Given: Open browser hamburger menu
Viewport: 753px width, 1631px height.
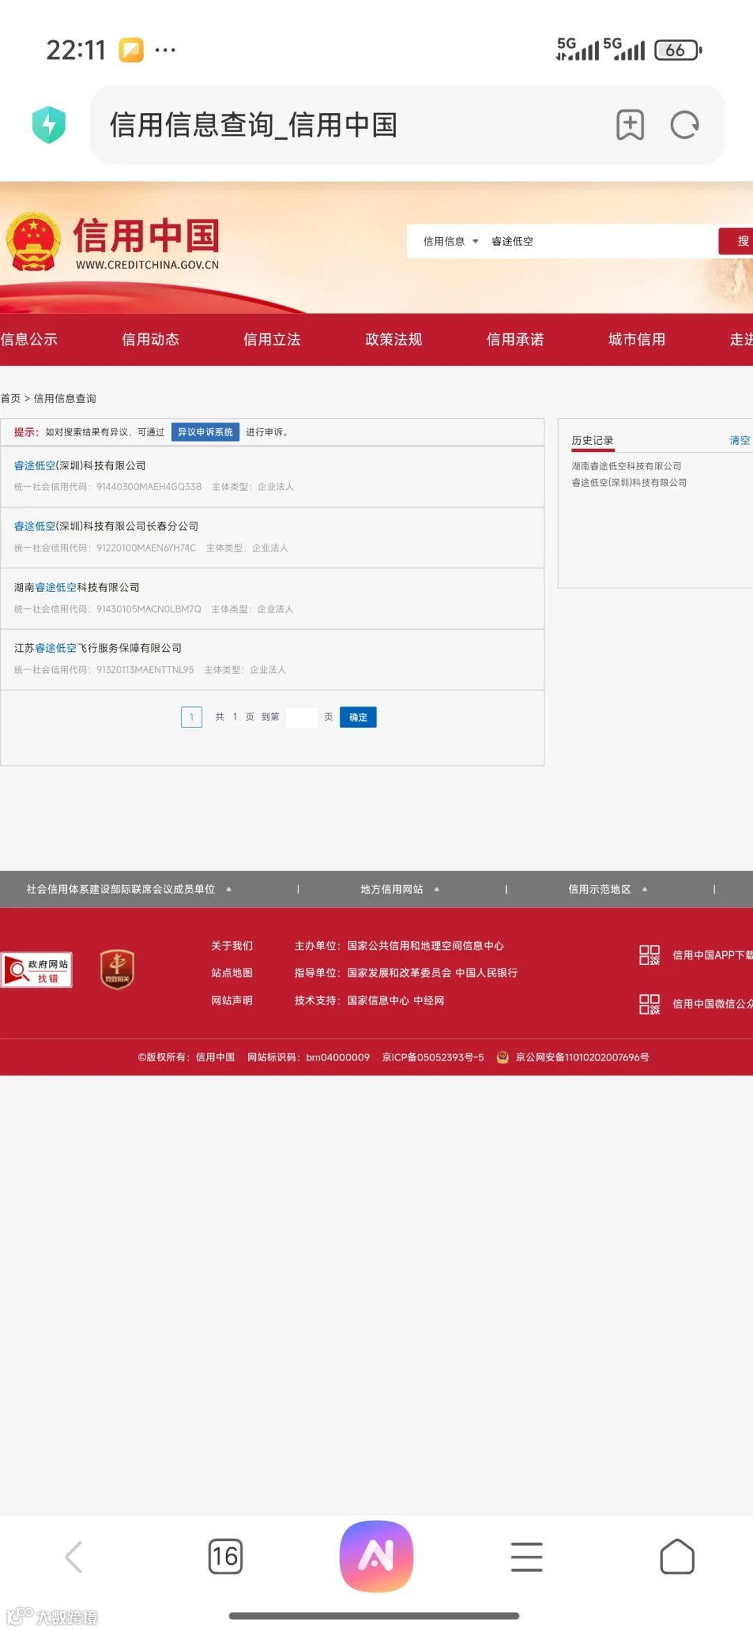Looking at the screenshot, I should pos(527,1556).
